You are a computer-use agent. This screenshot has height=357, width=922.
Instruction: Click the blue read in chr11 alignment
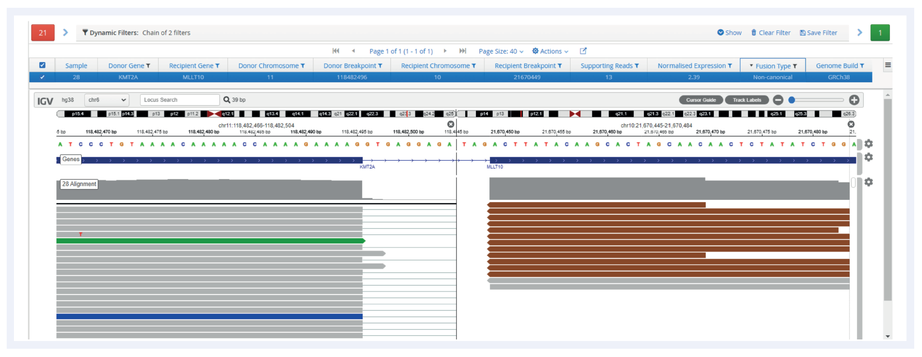click(x=209, y=316)
